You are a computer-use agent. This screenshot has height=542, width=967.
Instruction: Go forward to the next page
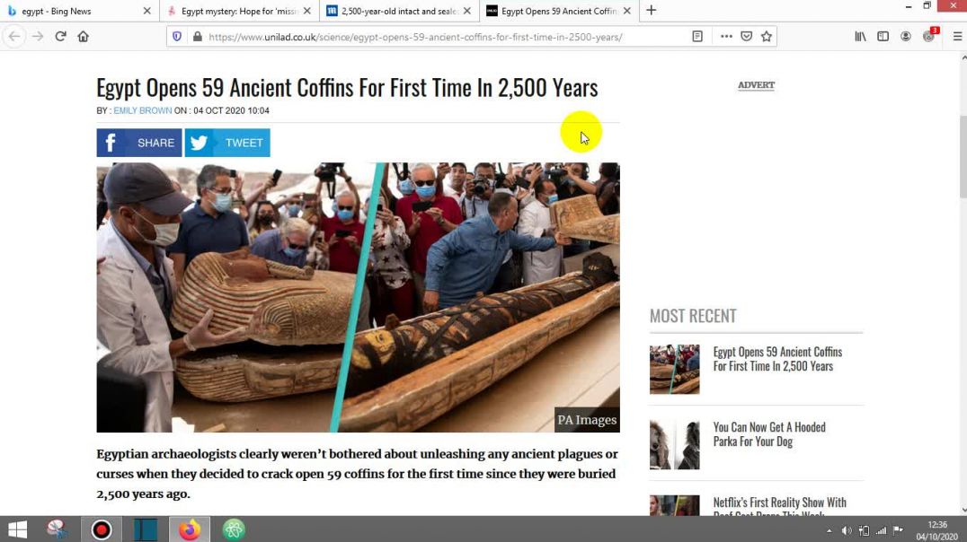click(38, 36)
